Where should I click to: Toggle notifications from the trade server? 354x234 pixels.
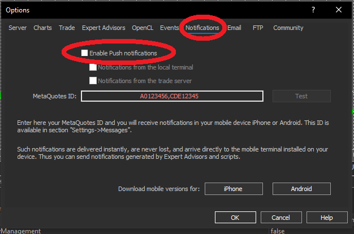[x=93, y=81]
